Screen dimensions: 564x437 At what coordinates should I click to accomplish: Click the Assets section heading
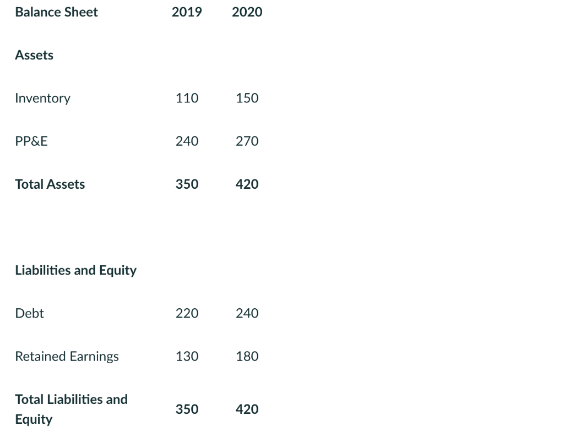[34, 55]
